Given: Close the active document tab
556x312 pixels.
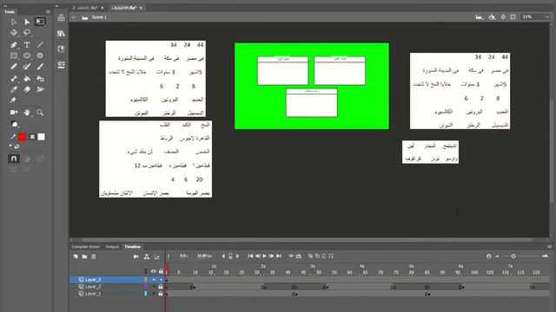Looking at the screenshot, I should coord(141,8).
